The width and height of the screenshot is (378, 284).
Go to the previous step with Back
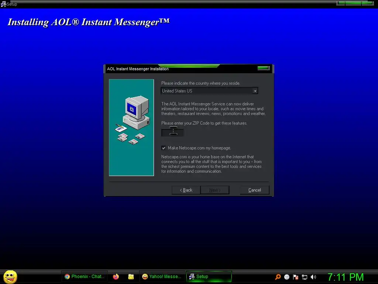point(186,190)
